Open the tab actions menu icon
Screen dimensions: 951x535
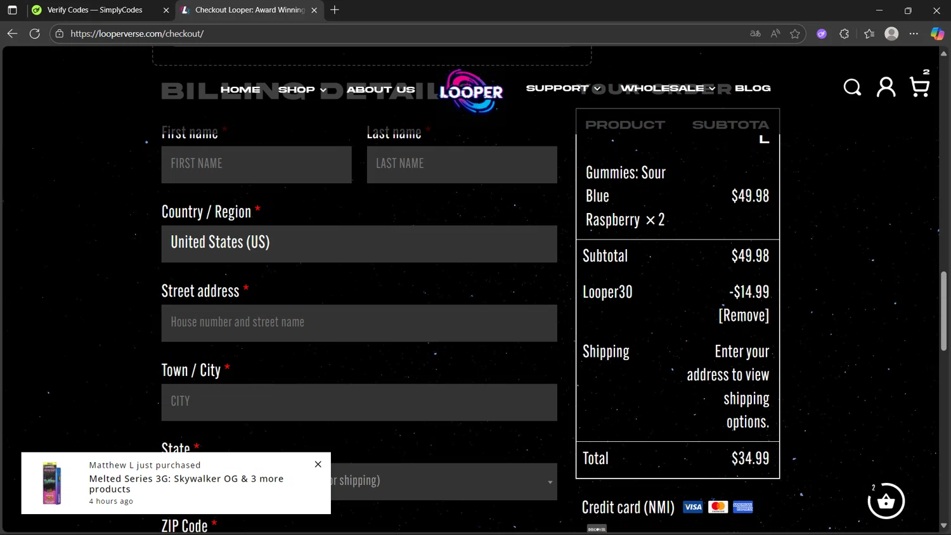coord(12,10)
